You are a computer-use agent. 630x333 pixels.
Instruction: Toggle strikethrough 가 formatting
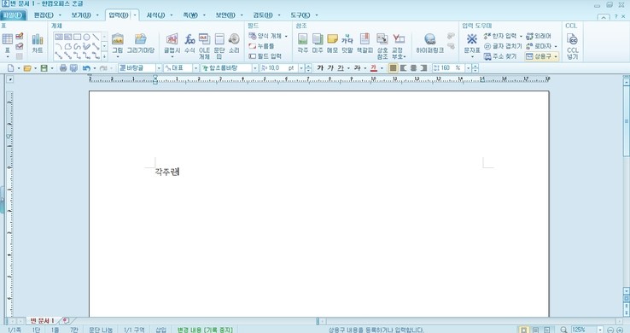[x=357, y=68]
